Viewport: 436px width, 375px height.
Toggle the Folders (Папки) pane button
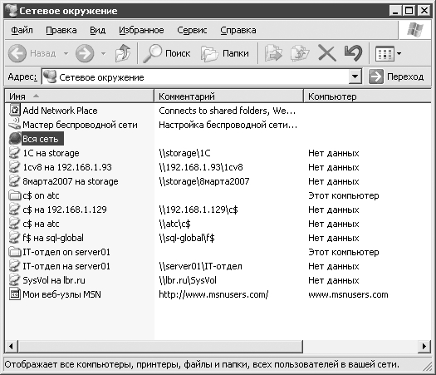click(225, 53)
